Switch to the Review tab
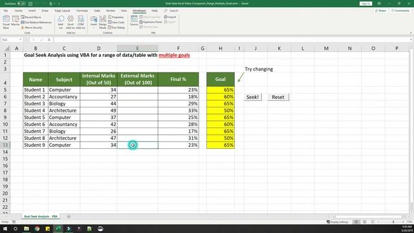Screen dimensions: 414x233 click(111, 10)
